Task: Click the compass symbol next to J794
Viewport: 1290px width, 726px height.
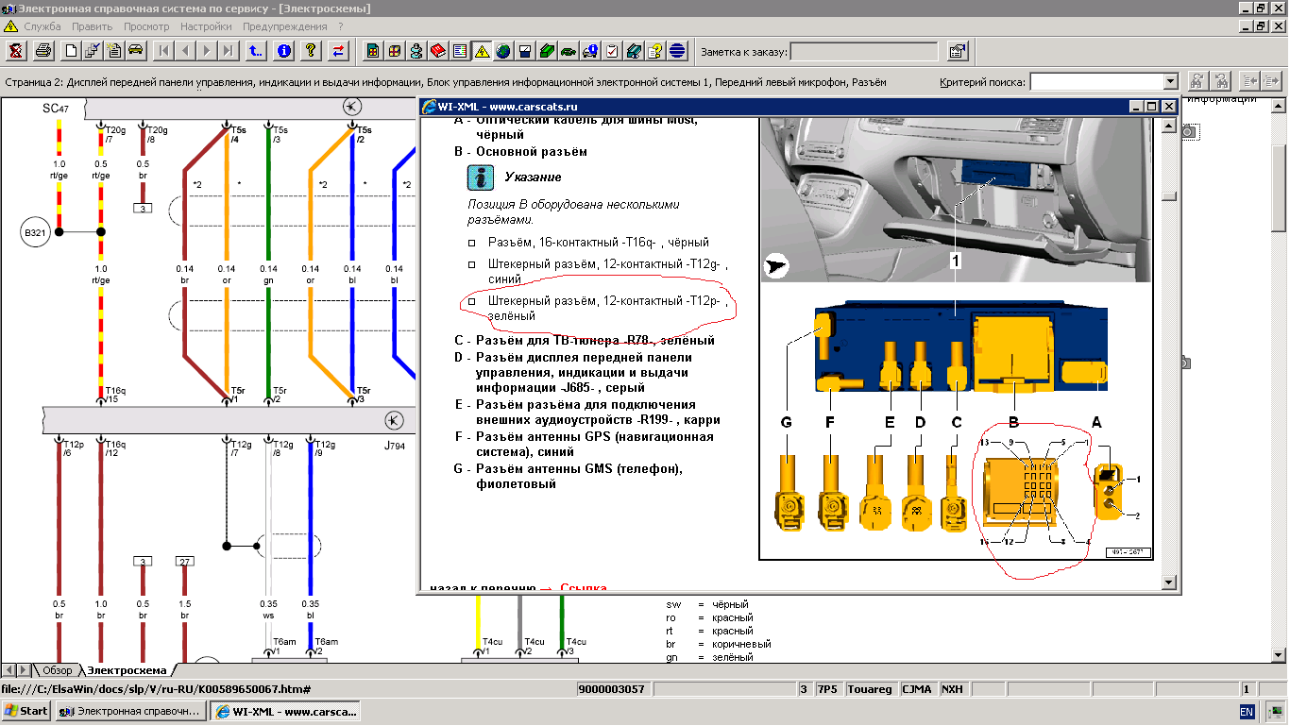Action: coord(395,420)
